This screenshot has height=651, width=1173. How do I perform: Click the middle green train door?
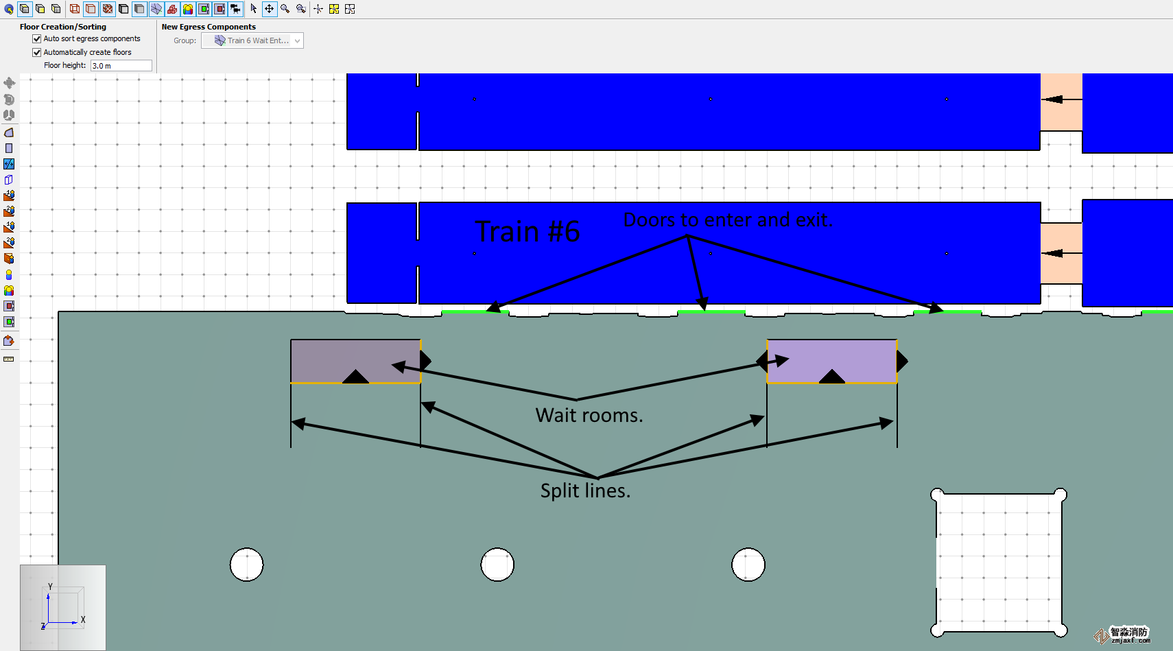pos(711,312)
